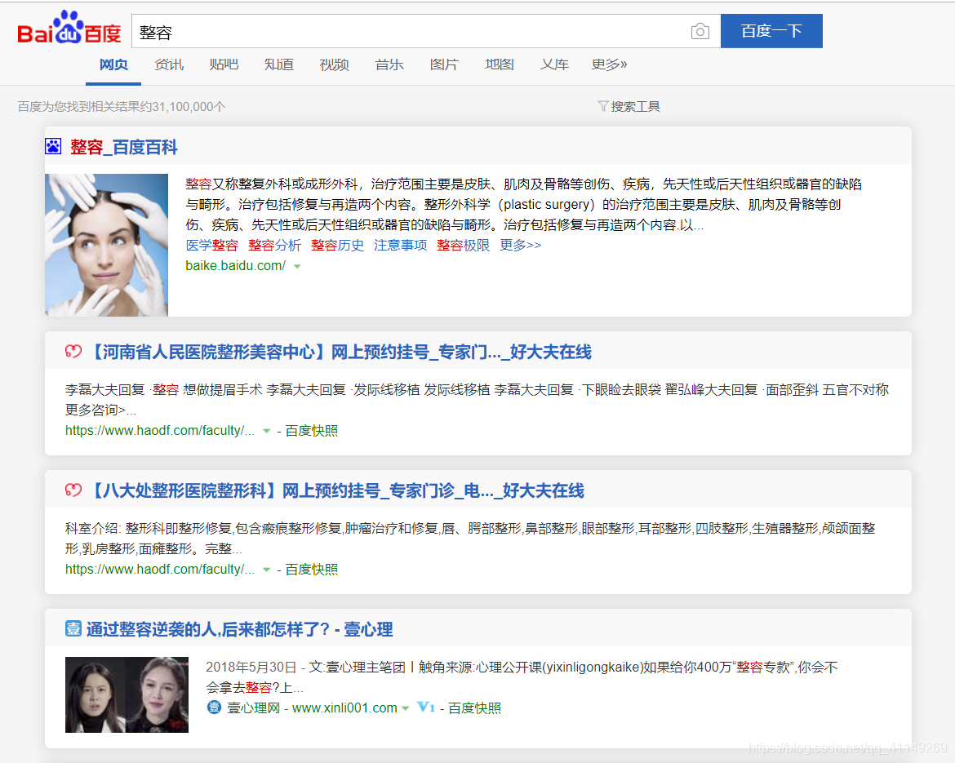The width and height of the screenshot is (955, 763).
Task: Click the baike.baidu.com/ URL
Action: [236, 265]
